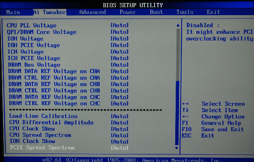
Task: Select DRAM Bus Voltage label
Action: coord(34,65)
